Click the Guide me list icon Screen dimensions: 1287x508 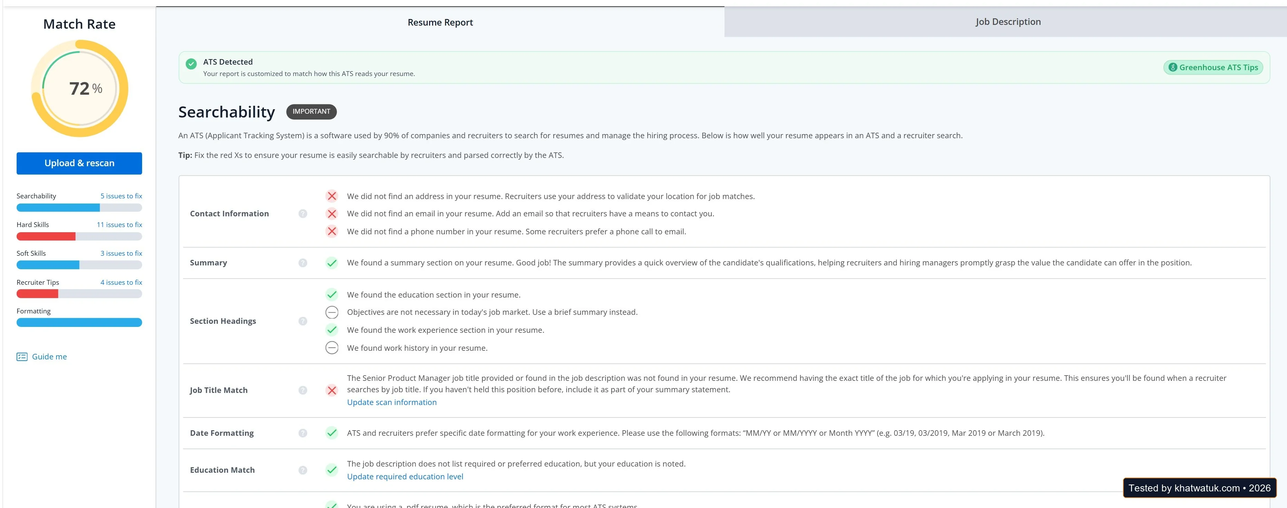(22, 357)
